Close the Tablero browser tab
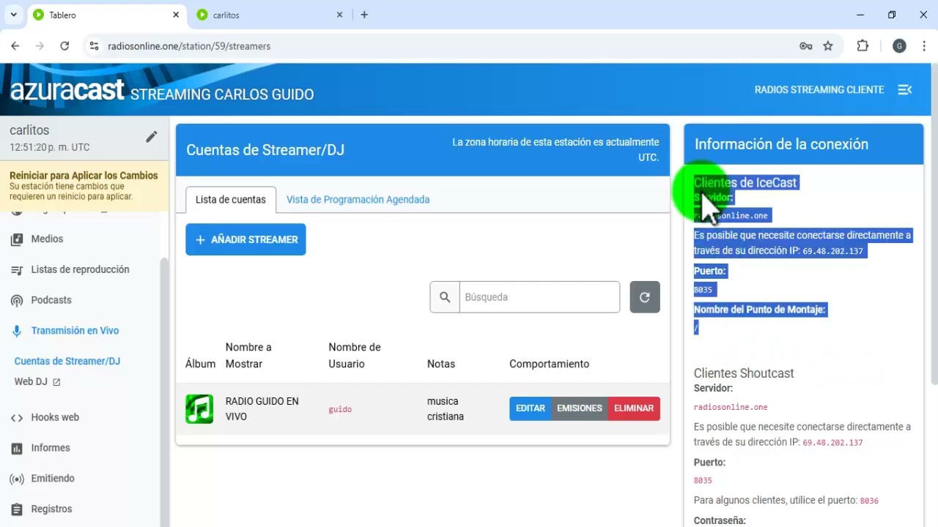 tap(176, 15)
